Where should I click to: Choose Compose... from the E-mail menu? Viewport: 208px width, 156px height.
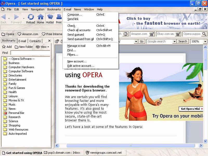[x=90, y=15]
